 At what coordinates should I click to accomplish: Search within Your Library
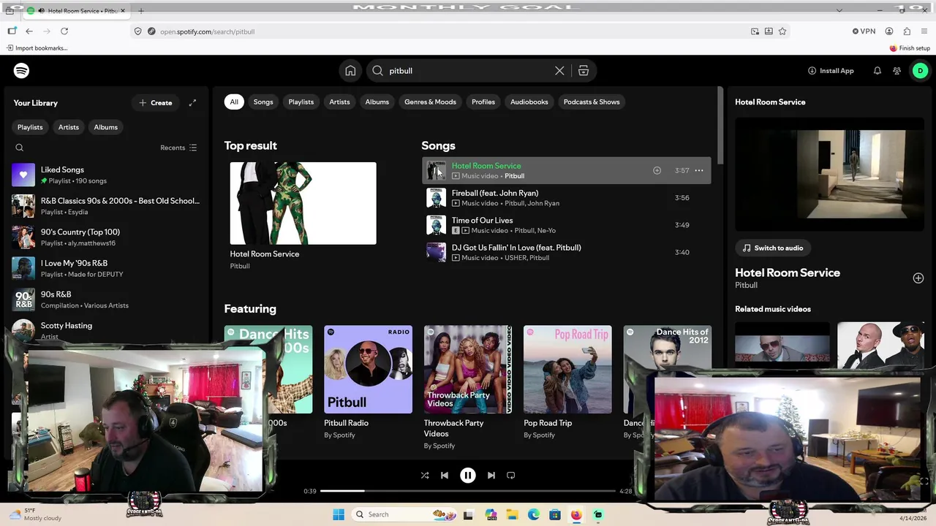20,148
